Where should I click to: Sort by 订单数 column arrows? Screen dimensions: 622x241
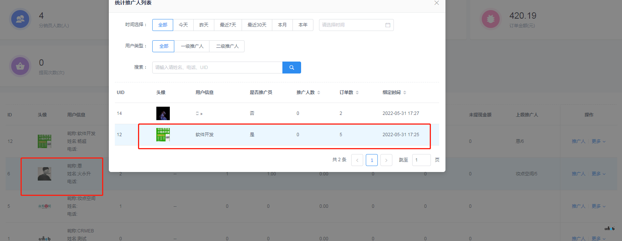[357, 93]
